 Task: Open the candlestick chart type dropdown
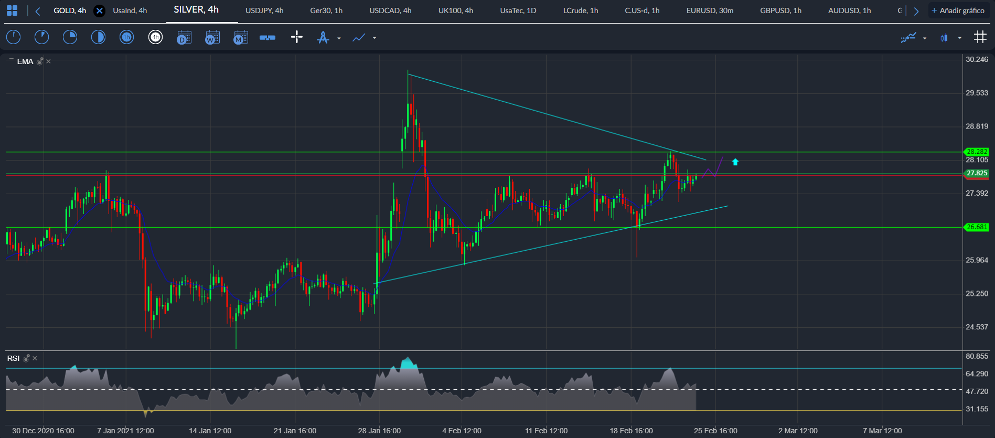click(959, 38)
